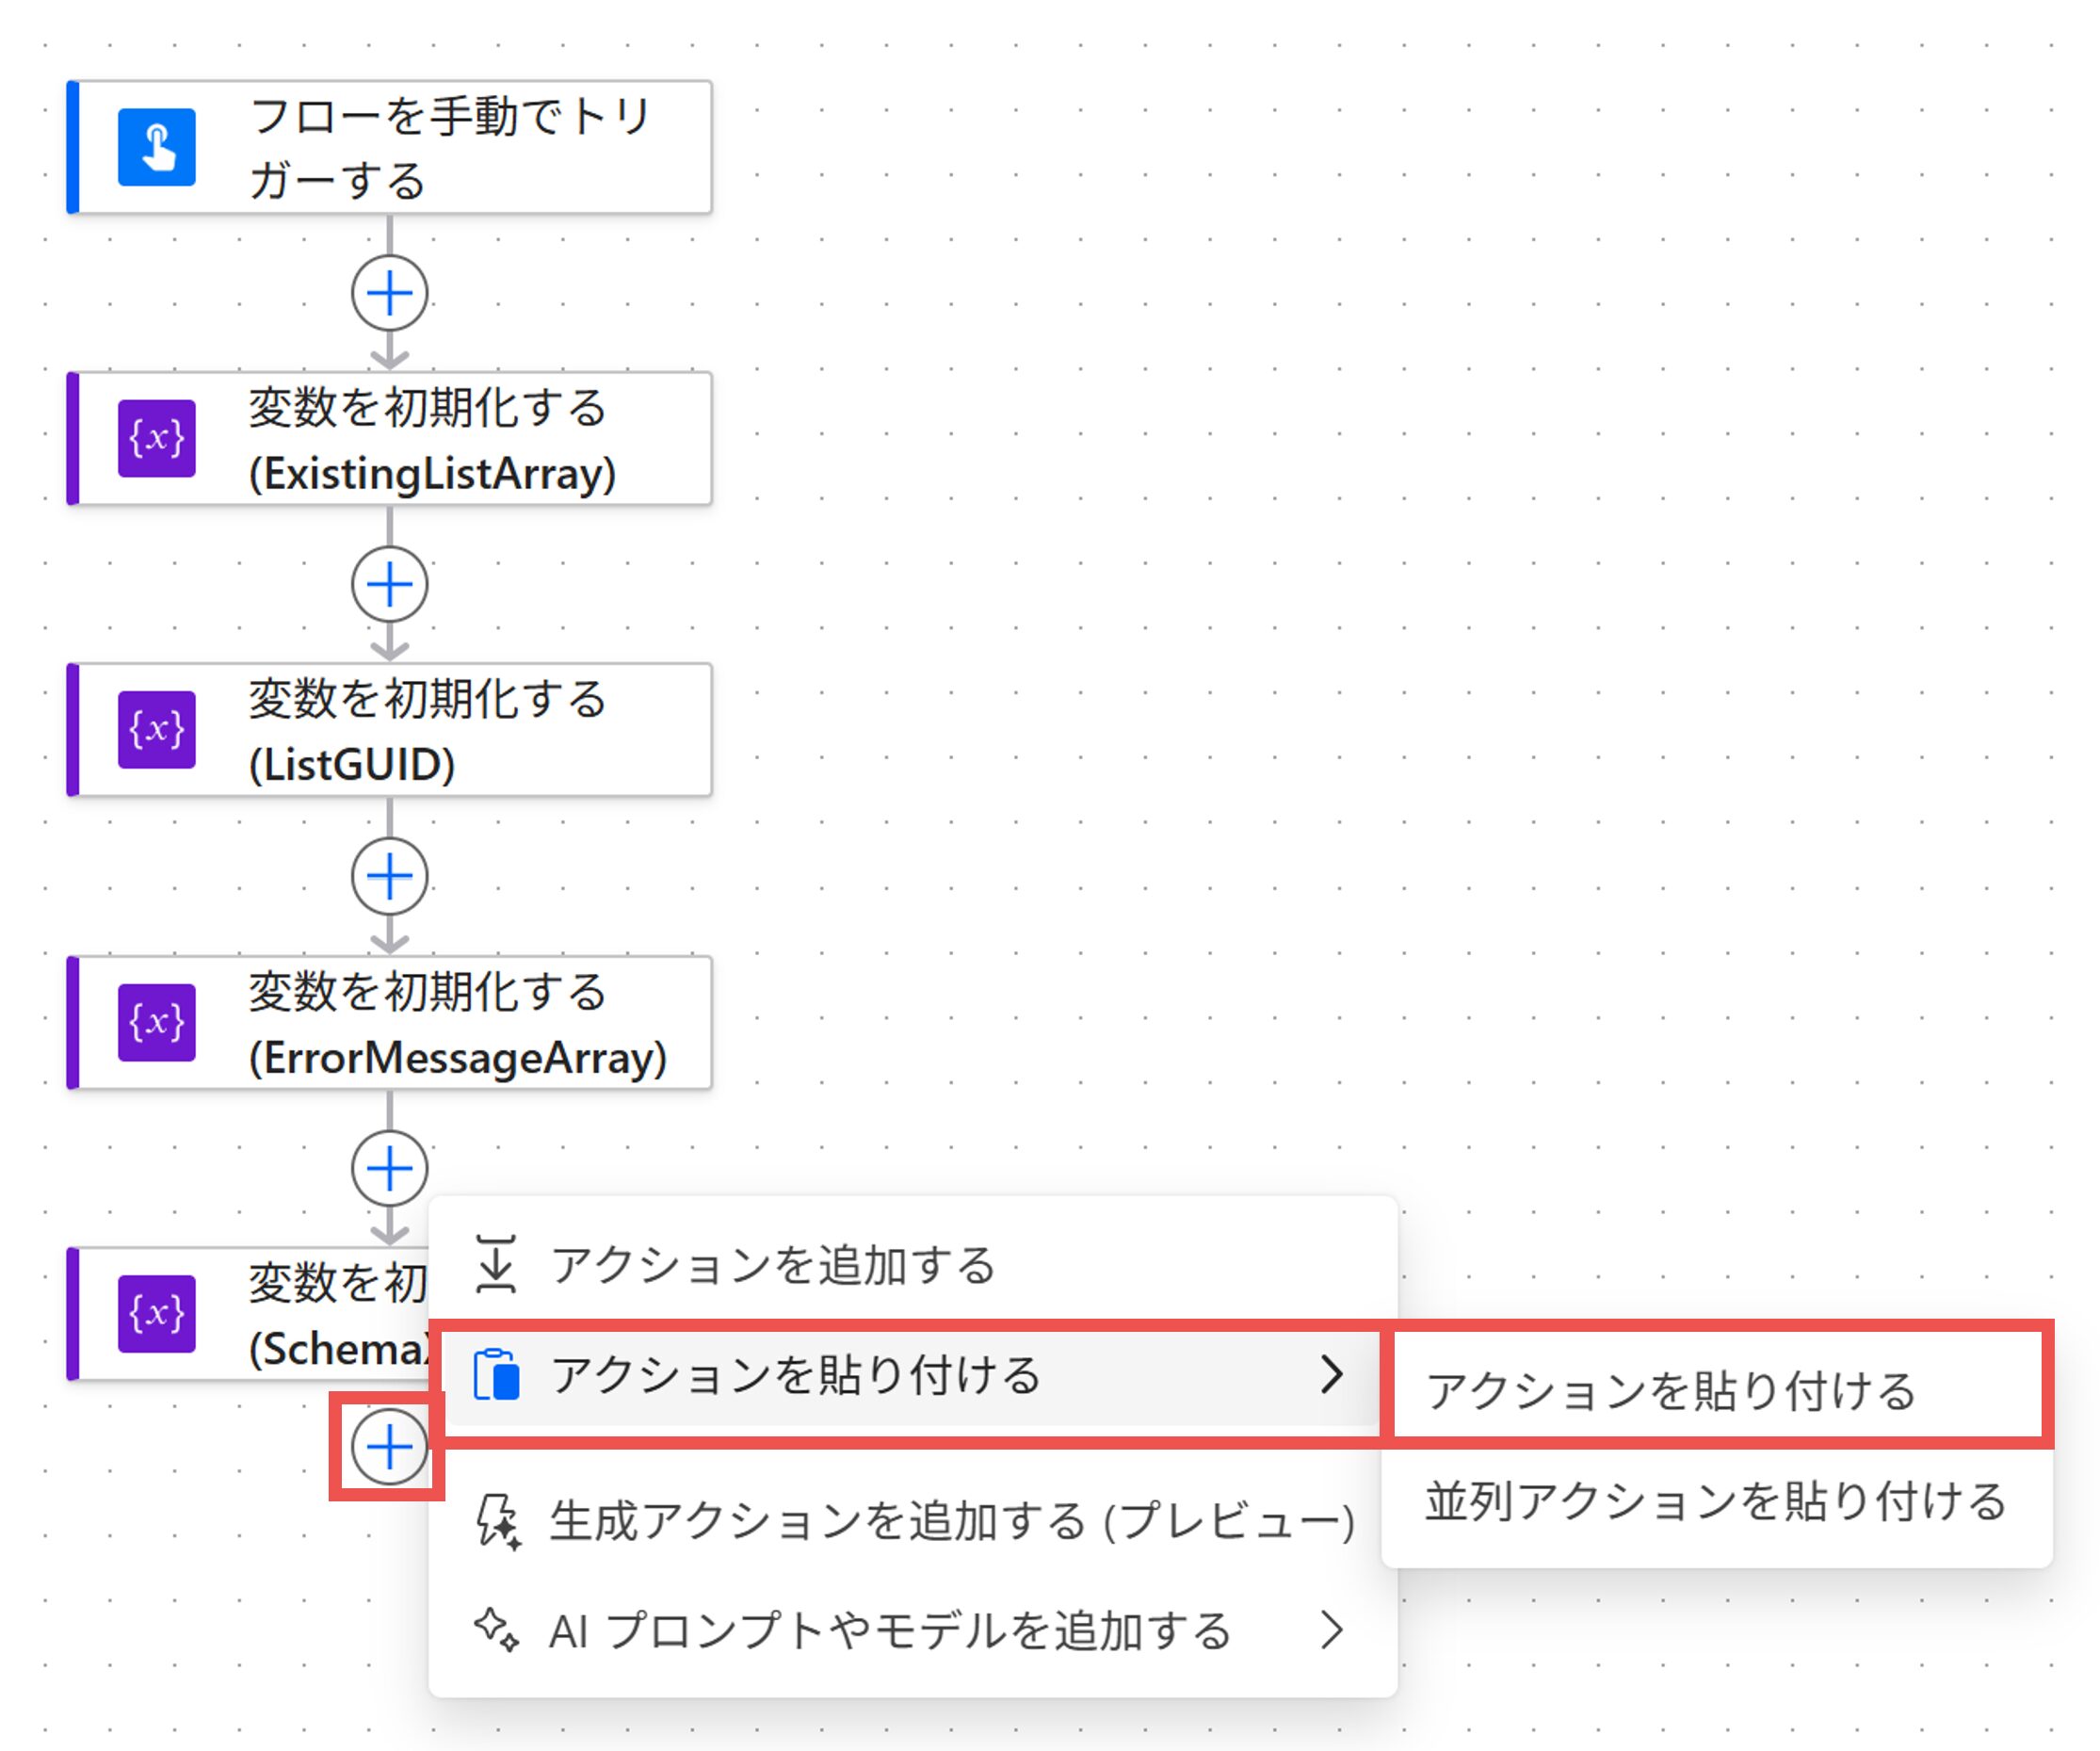Click the Schema variable icon

[157, 1313]
